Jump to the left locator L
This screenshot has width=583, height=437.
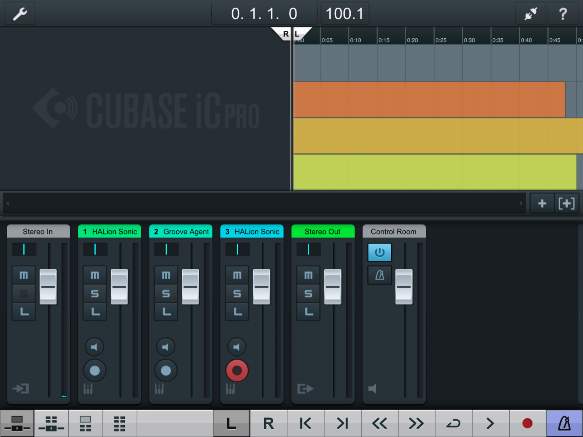click(231, 423)
